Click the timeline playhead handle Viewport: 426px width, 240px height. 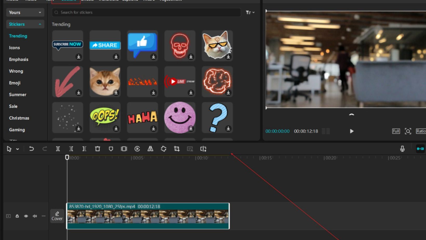pyautogui.click(x=67, y=157)
